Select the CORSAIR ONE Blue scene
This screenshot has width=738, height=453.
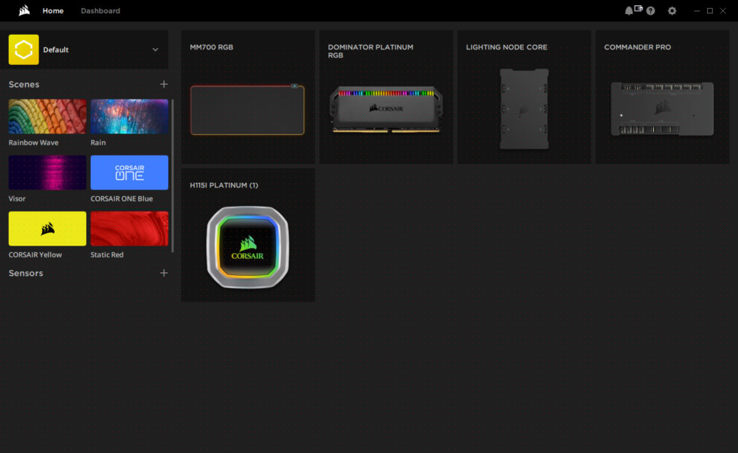(129, 172)
